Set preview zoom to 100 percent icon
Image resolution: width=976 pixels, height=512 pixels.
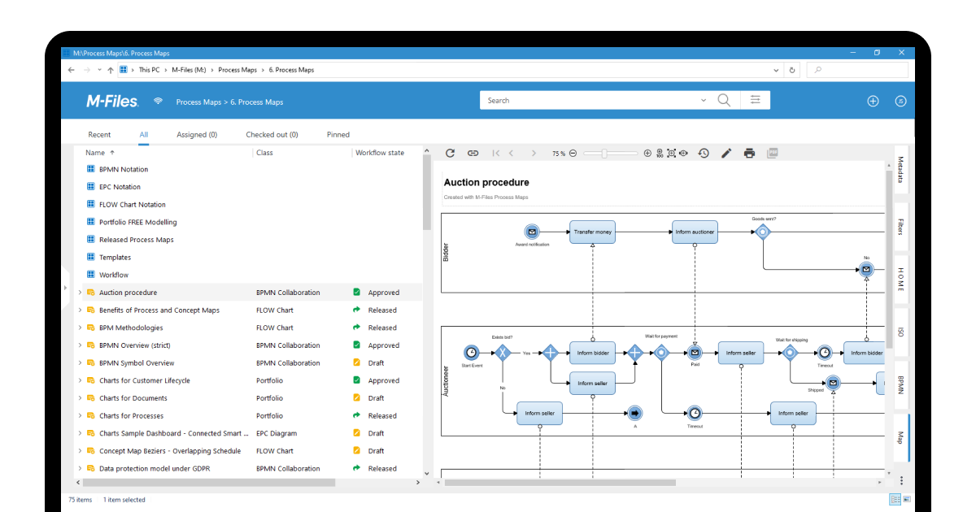click(660, 153)
